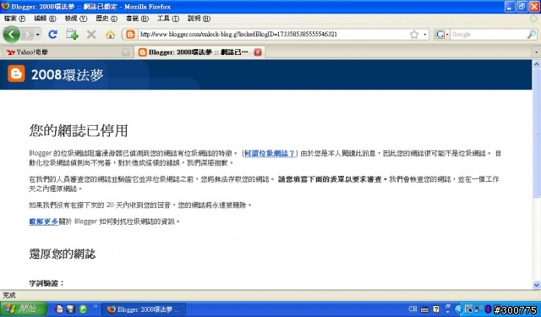Open the 工具 (Tools) menu
This screenshot has height=317, width=541.
tap(168, 19)
